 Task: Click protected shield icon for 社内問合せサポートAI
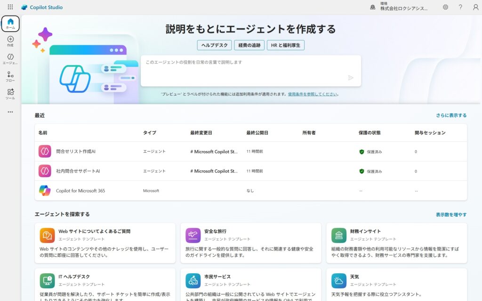[x=361, y=171]
